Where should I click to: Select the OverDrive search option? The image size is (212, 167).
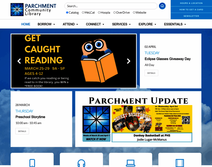point(115,13)
